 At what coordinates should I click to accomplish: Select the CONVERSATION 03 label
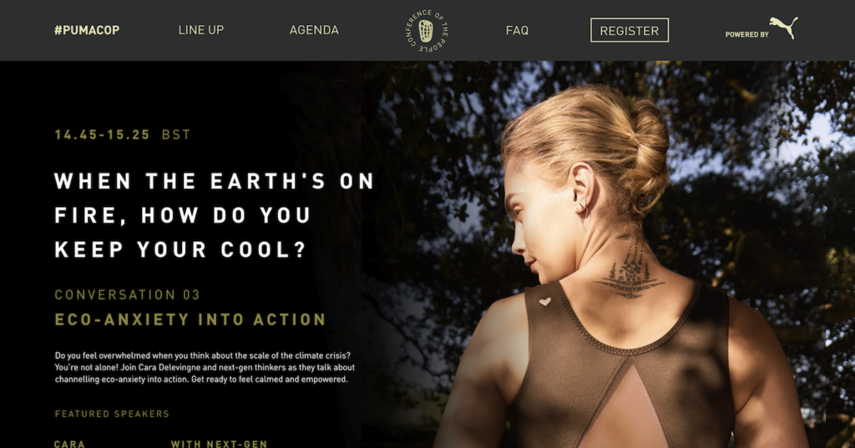pos(128,294)
